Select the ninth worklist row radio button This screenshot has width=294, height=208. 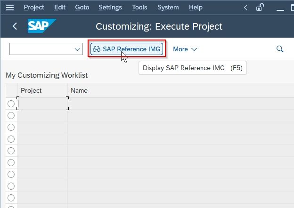(11, 198)
